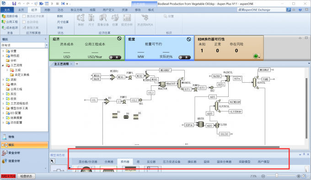Expand the Section (工段) tree node
The width and height of the screenshot is (311, 180).
click(7, 70)
